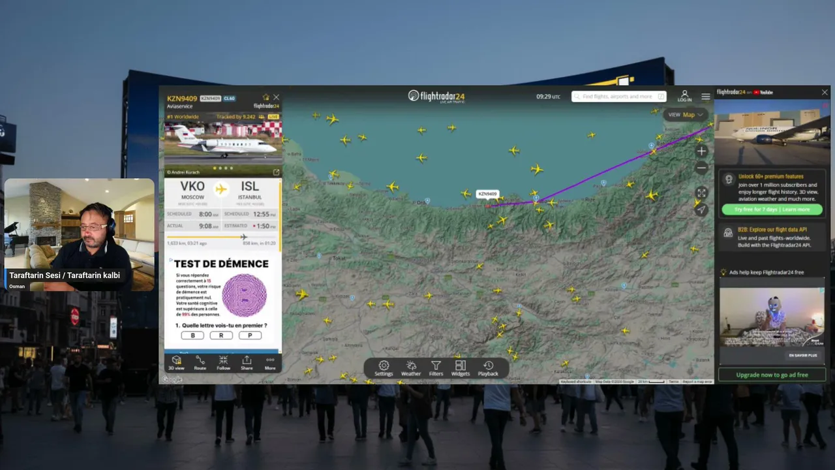Select the KZN9409 aircraft label on map
This screenshot has width=835, height=470.
tap(487, 194)
